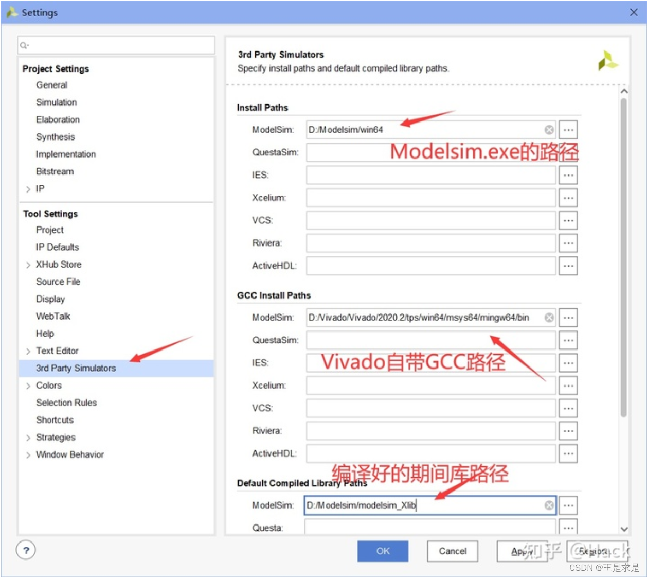Click browse button for ActiveHDL install path
The image size is (647, 577).
point(568,266)
